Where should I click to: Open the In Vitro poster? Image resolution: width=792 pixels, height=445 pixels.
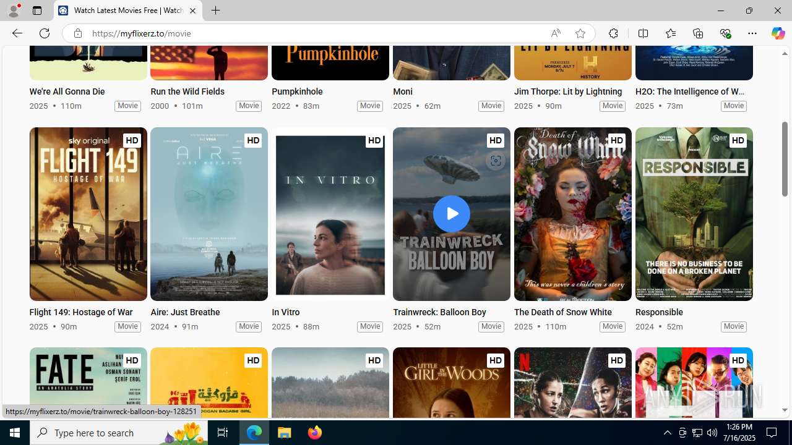[x=330, y=214]
